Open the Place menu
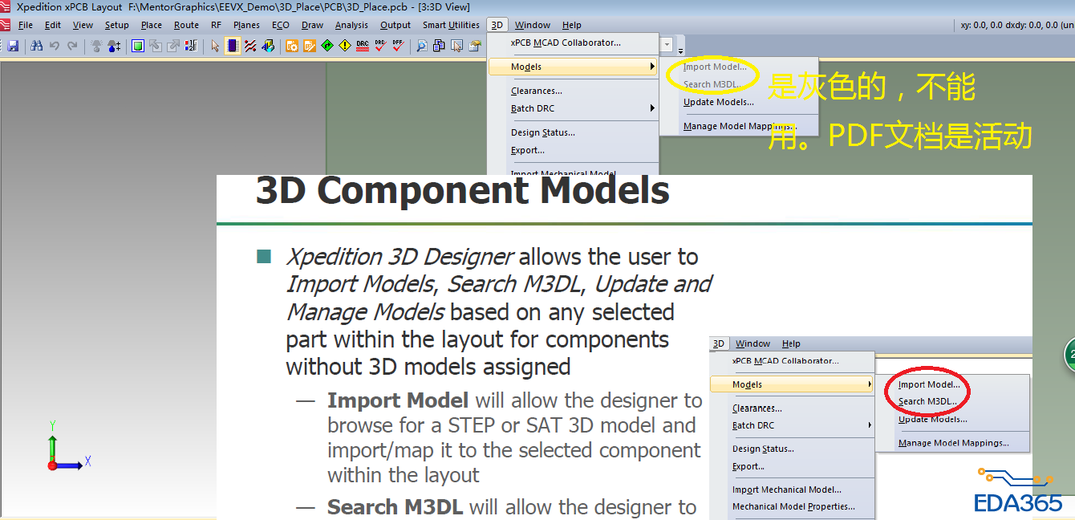The image size is (1075, 520). 152,25
